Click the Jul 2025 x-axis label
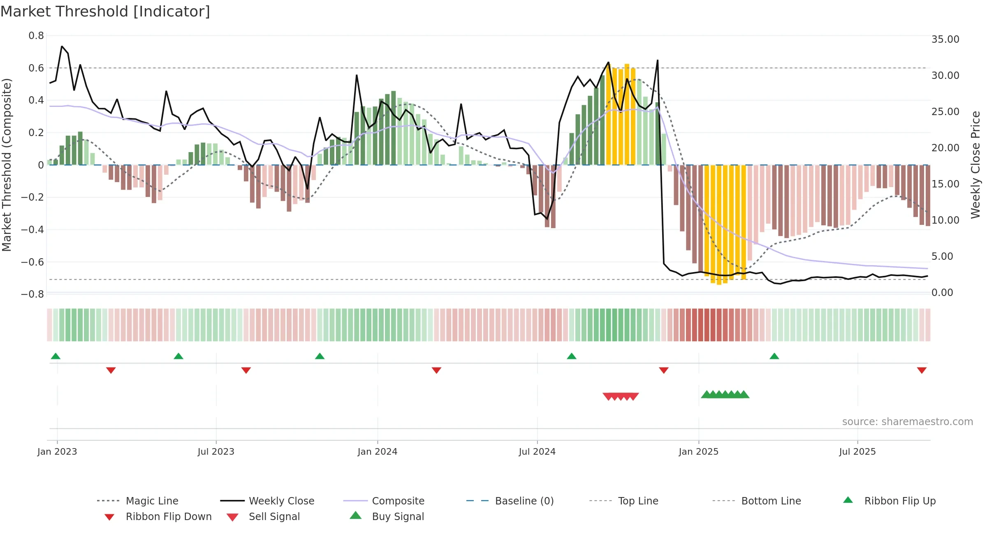Image resolution: width=987 pixels, height=555 pixels. 857,451
